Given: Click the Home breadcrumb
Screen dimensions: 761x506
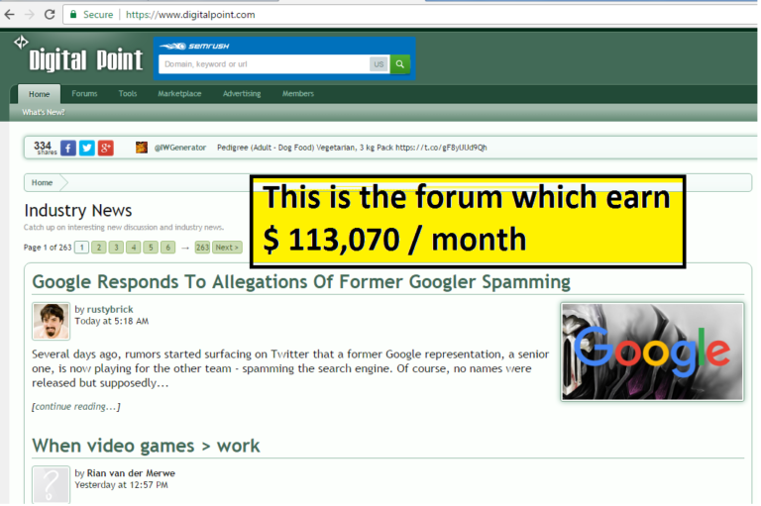Looking at the screenshot, I should [x=42, y=183].
